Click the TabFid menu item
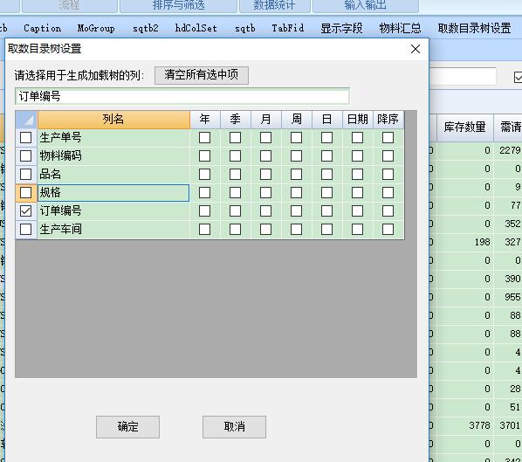The width and height of the screenshot is (522, 462). [x=288, y=28]
